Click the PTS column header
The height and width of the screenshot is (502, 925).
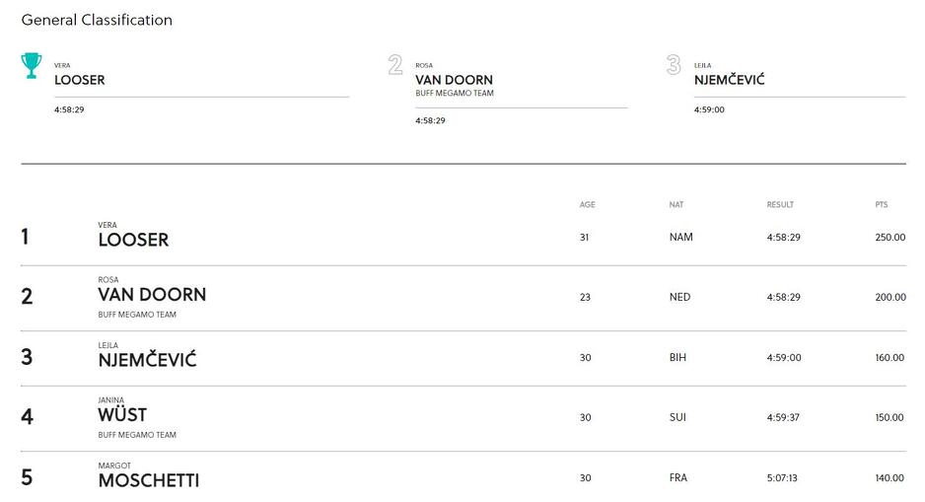click(882, 205)
